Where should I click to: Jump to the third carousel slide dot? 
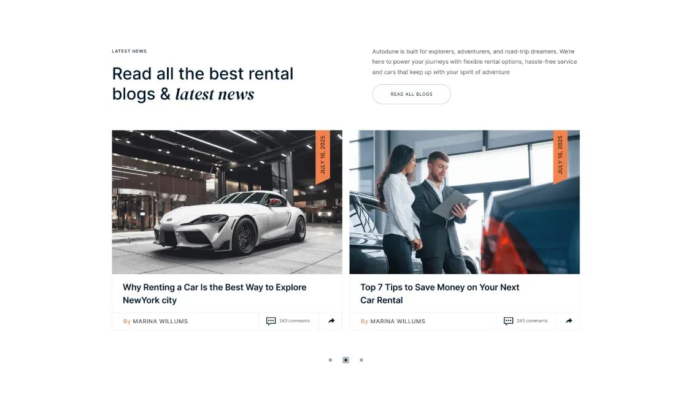(361, 360)
